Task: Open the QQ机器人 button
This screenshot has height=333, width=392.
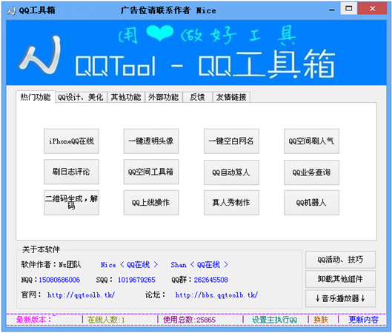Action: click(x=311, y=203)
